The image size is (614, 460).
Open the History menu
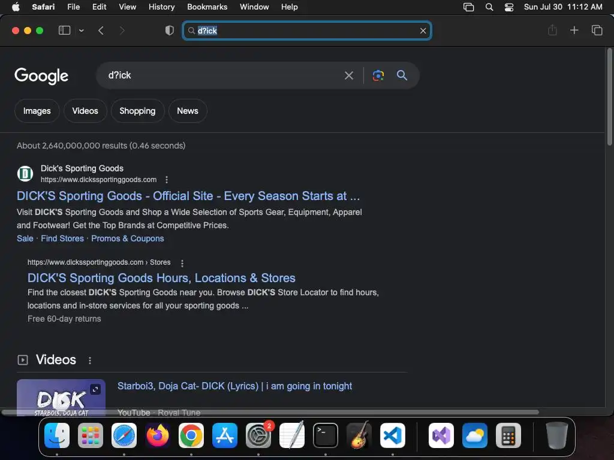(x=162, y=7)
